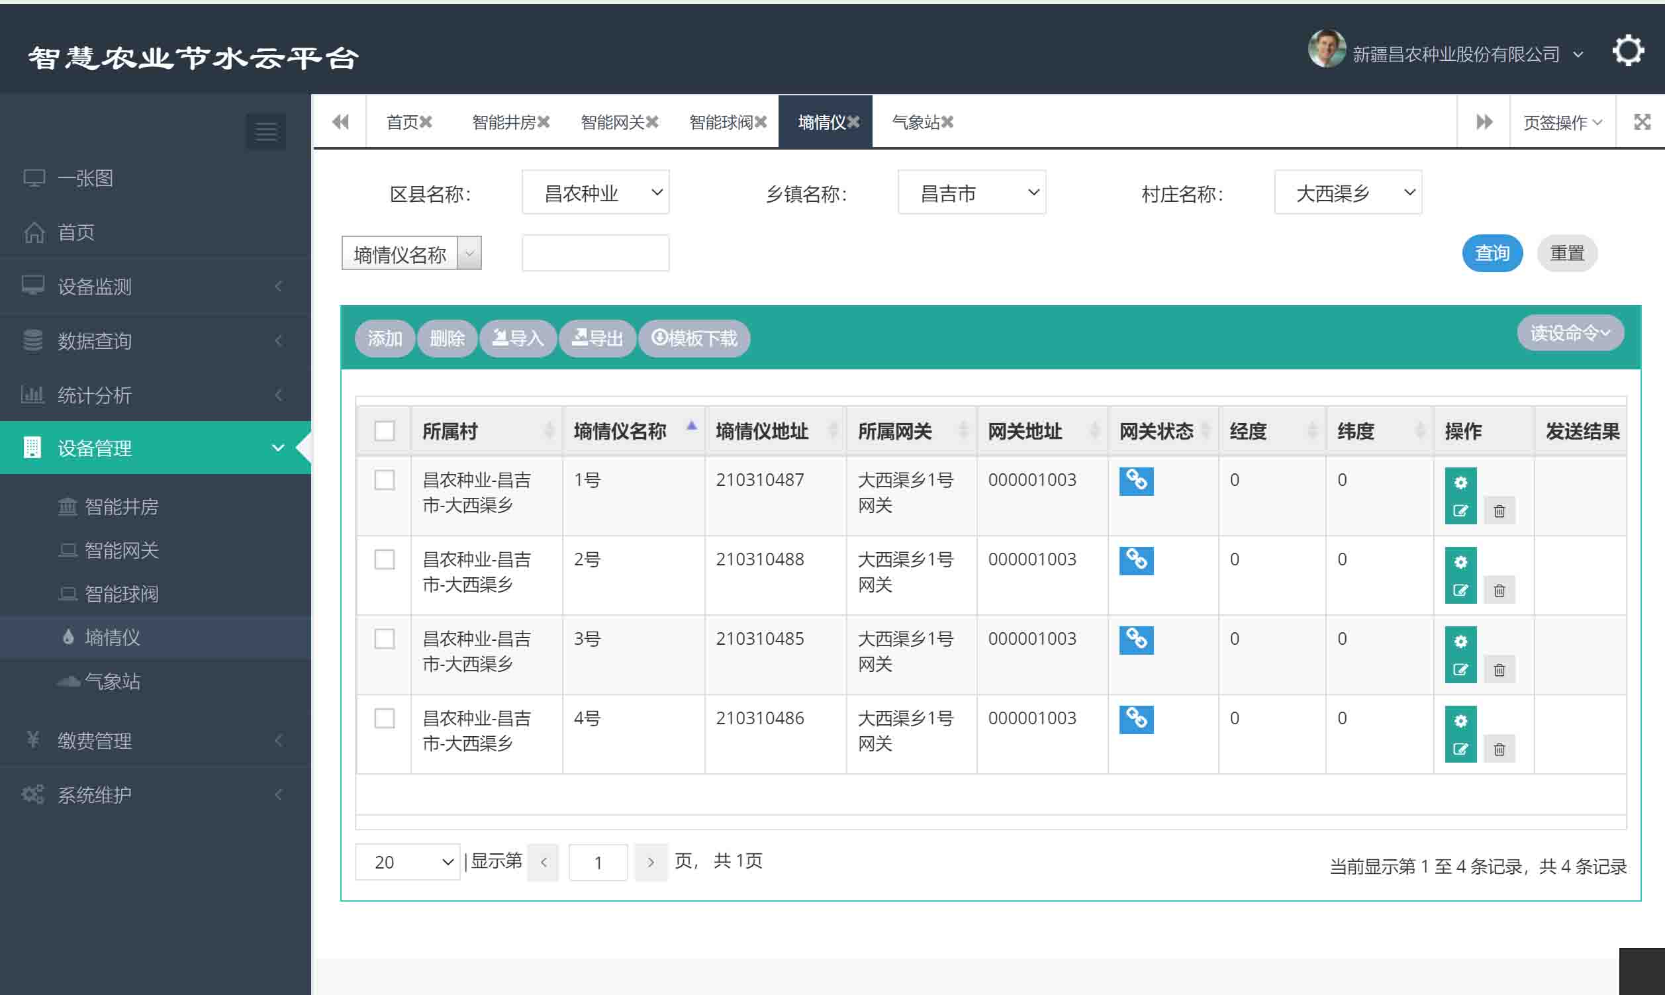Image resolution: width=1665 pixels, height=995 pixels.
Task: Click the search keyword input field
Action: click(x=595, y=254)
